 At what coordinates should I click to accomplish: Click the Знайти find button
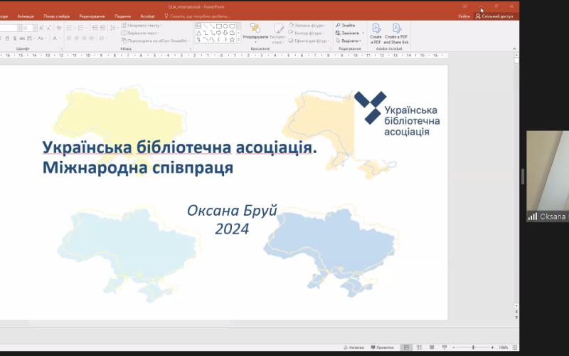(x=345, y=26)
